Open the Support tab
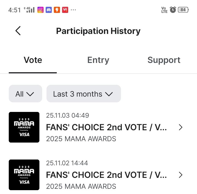 (x=164, y=60)
